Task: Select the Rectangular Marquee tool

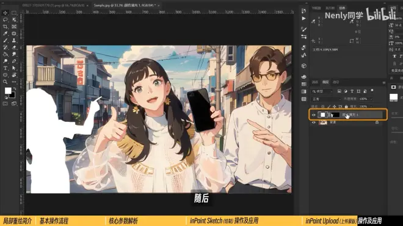Action: click(14, 13)
